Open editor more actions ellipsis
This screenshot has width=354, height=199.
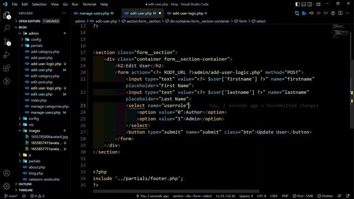coord(347,13)
